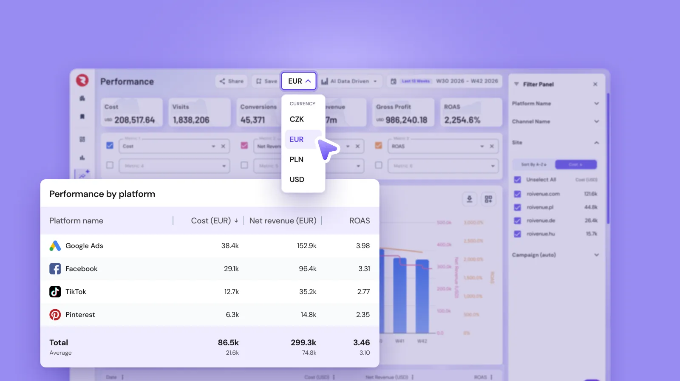
Task: Click the Filter Panel vertical scrollbar
Action: pos(608,158)
